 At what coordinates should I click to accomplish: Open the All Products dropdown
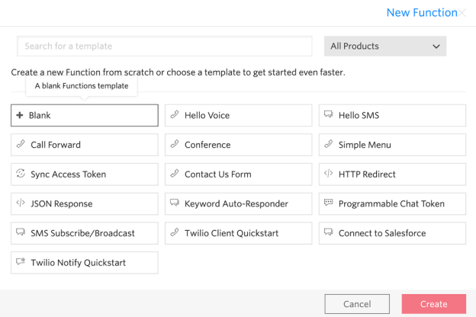(385, 46)
